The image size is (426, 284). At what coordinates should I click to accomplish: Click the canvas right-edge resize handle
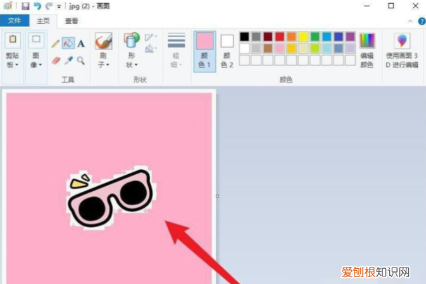(217, 196)
